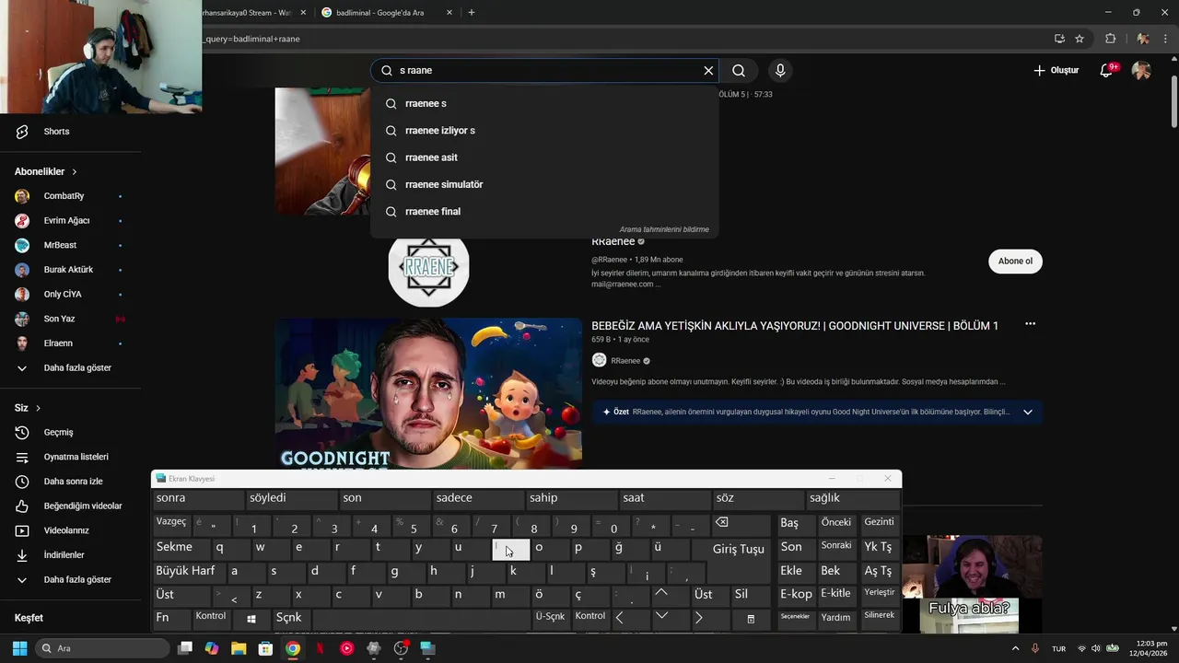Open the Chrome extensions puzzle icon
Screen dimensions: 1179x663
pos(1110,39)
